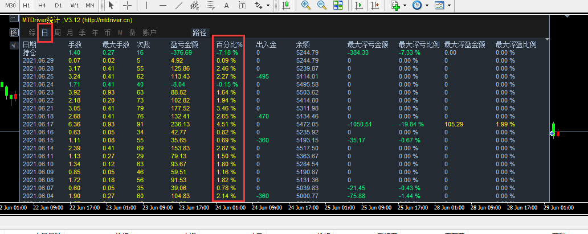
Task: Open the indicators list dropdown arrow
Action: click(x=405, y=5)
